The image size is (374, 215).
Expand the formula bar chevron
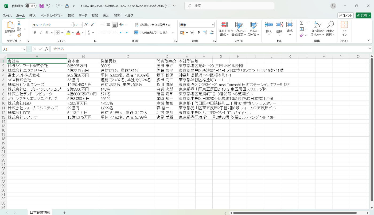(x=370, y=49)
